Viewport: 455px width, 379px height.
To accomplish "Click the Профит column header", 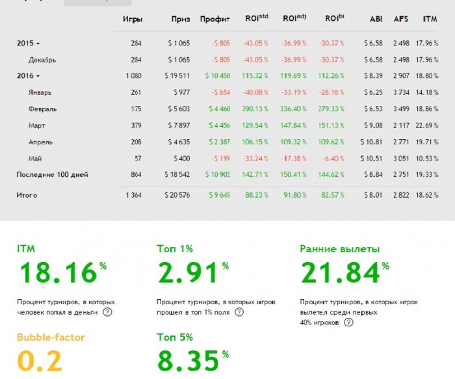I will (x=215, y=20).
